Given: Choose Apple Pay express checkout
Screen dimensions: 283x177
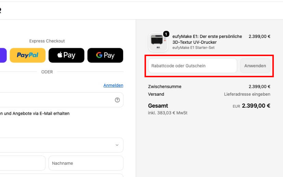Looking at the screenshot, I should click(x=66, y=55).
